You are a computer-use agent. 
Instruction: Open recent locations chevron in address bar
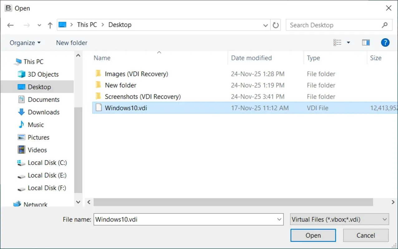coord(265,25)
